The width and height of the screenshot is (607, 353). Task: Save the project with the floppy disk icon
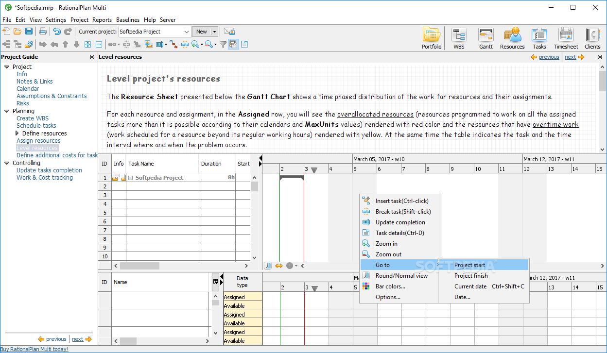click(x=29, y=32)
